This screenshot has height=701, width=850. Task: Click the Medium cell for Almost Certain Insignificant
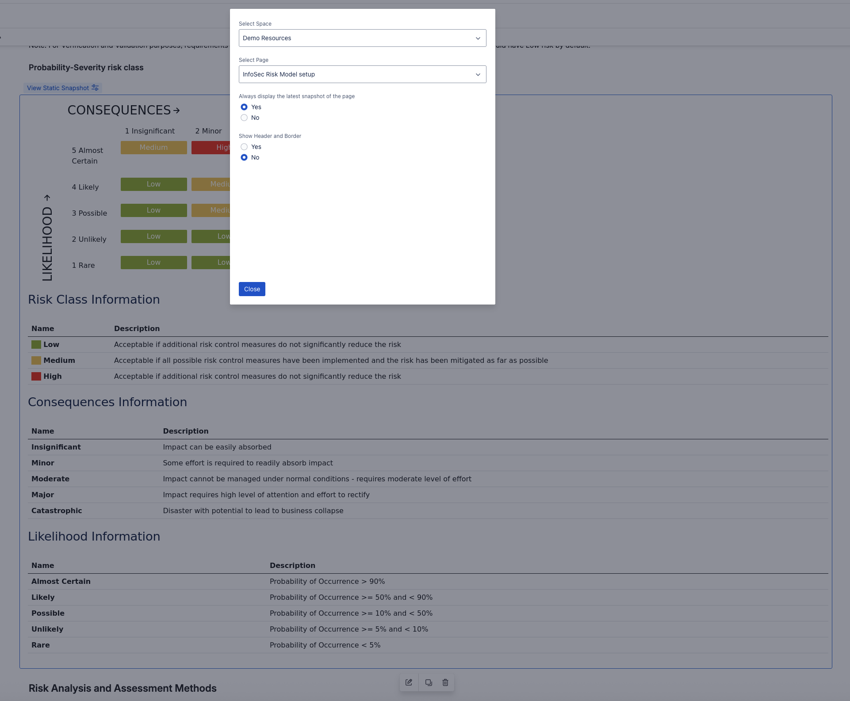(153, 148)
